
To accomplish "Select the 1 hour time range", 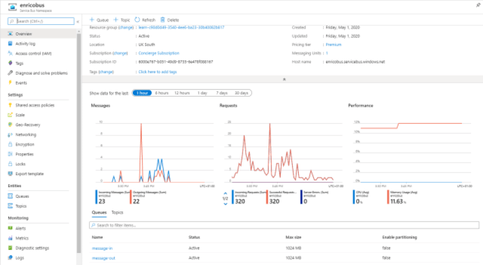I will [142, 93].
